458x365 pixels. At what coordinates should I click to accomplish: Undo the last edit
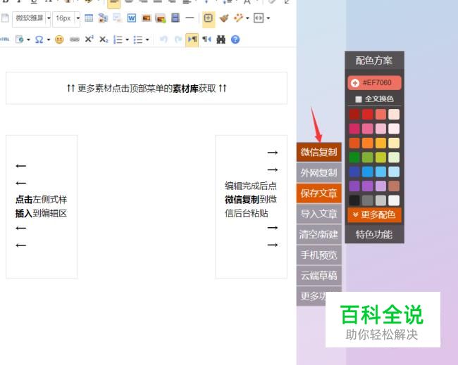(x=164, y=39)
